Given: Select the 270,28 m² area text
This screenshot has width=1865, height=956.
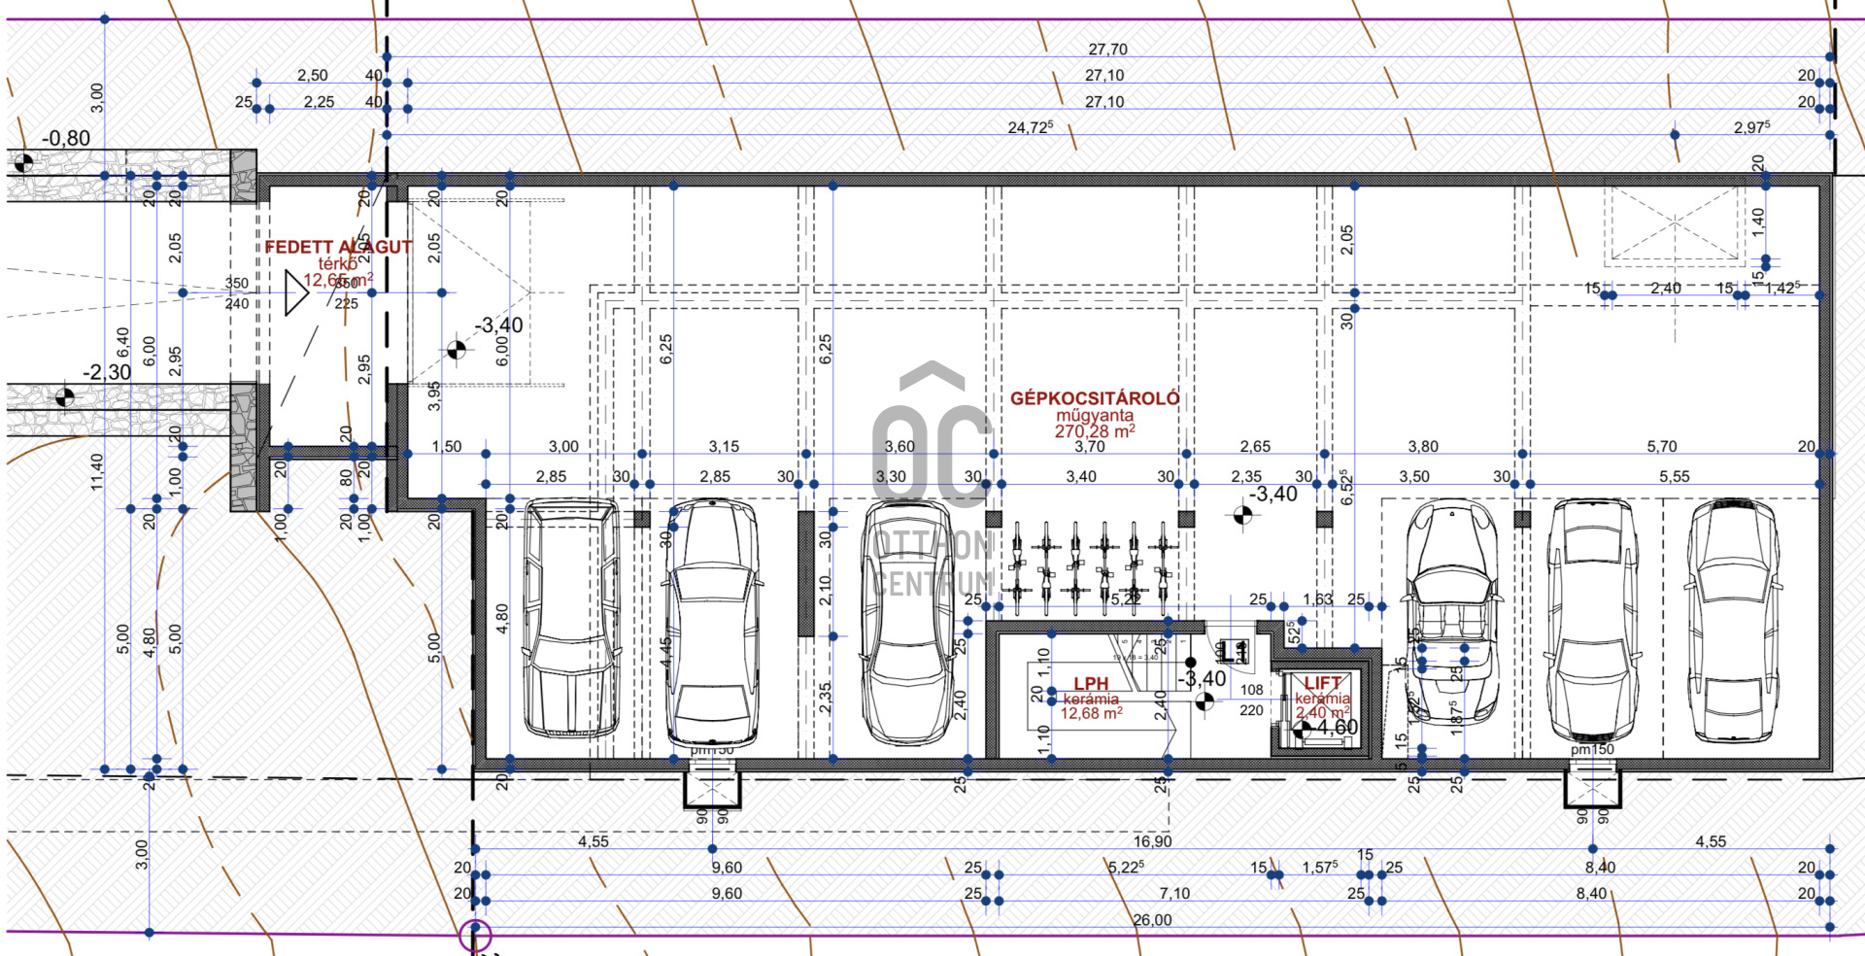Looking at the screenshot, I should pos(1095,431).
